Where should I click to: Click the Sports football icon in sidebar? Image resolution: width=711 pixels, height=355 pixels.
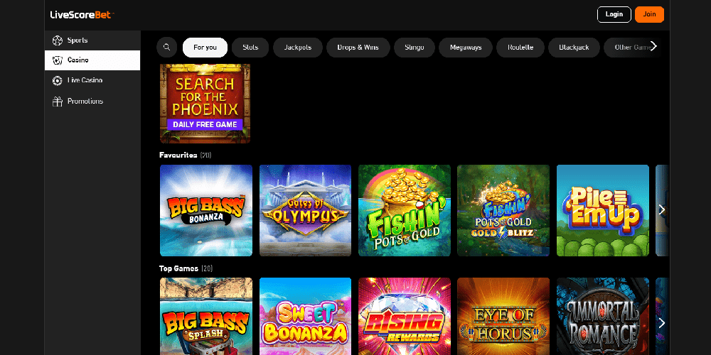coord(57,40)
